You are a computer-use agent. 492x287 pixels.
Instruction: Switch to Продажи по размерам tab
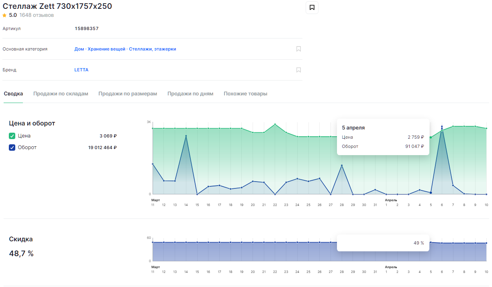[128, 94]
